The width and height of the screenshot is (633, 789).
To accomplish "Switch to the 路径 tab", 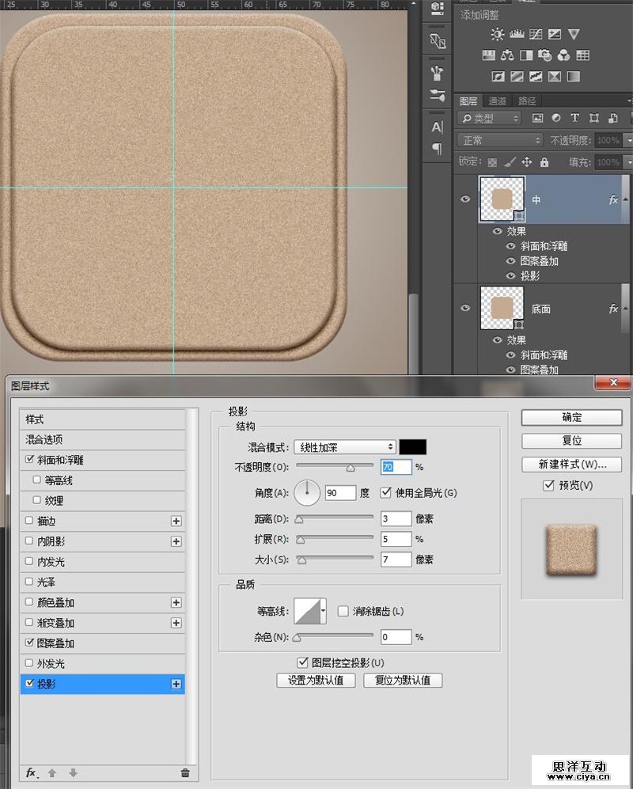I will click(x=527, y=101).
